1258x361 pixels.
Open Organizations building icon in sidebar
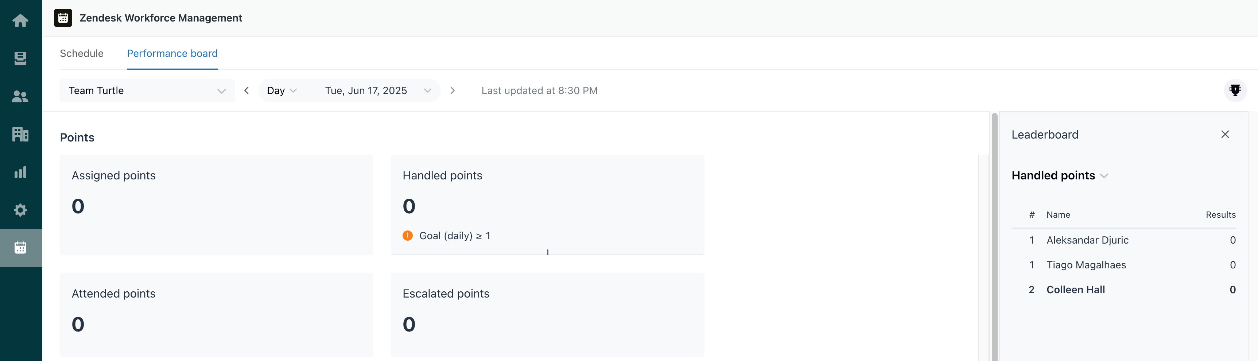pyautogui.click(x=20, y=134)
